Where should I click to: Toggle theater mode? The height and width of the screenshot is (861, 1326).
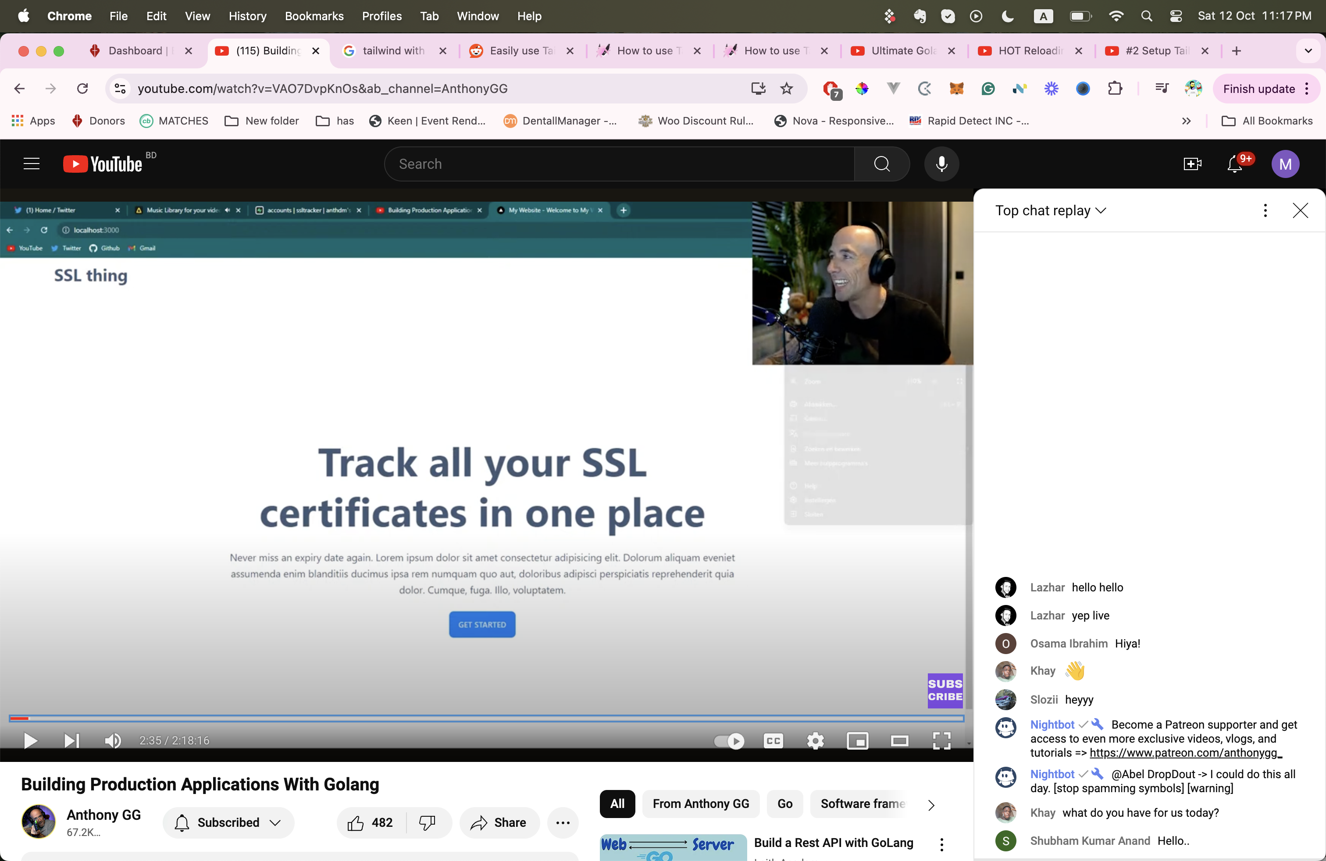[899, 740]
